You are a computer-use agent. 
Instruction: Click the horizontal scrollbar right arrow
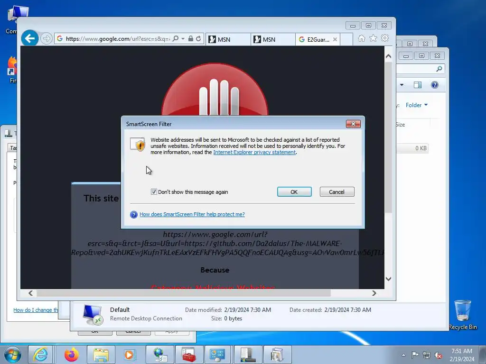pyautogui.click(x=374, y=293)
